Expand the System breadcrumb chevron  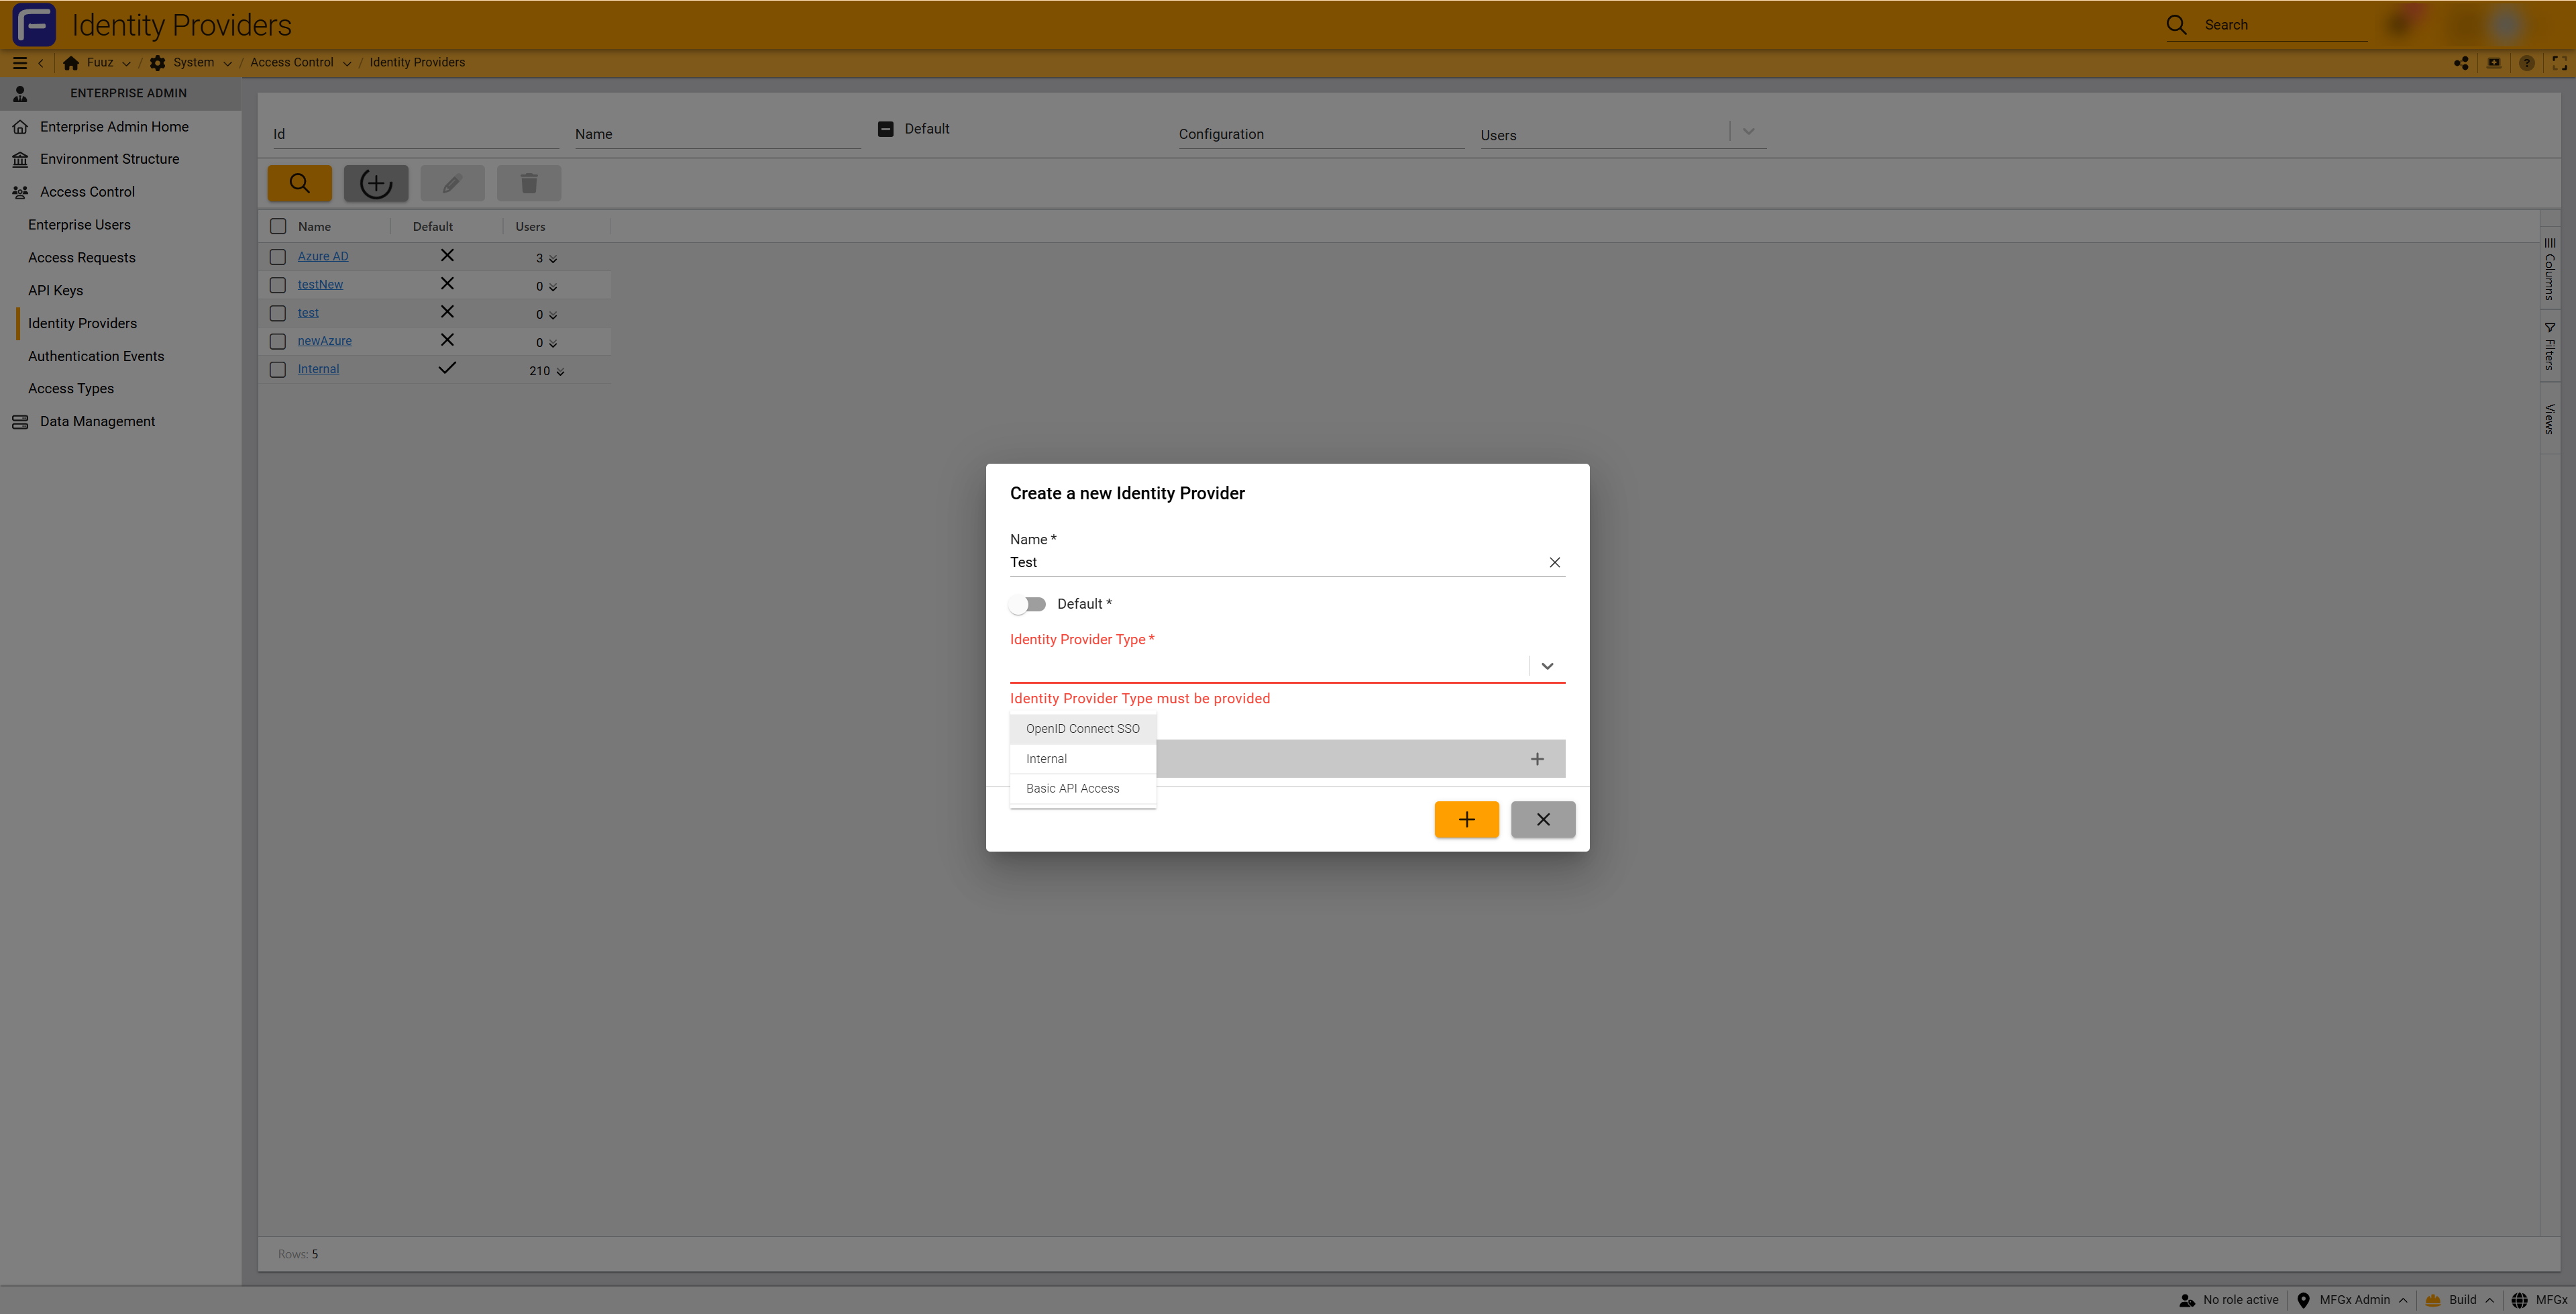[x=227, y=63]
